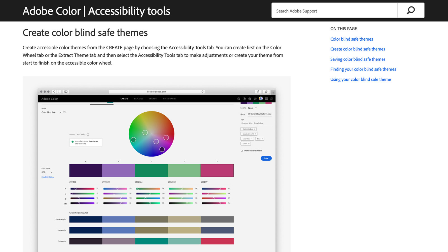This screenshot has height=252, width=448.
Task: Select the light green swatch D
Action: (184, 171)
